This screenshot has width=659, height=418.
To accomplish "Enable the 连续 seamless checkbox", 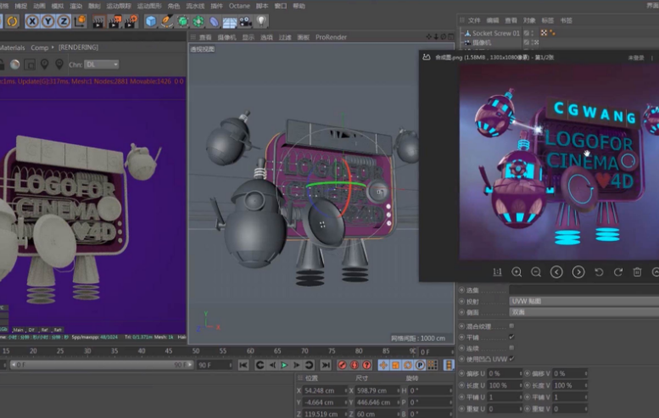I will [x=511, y=347].
